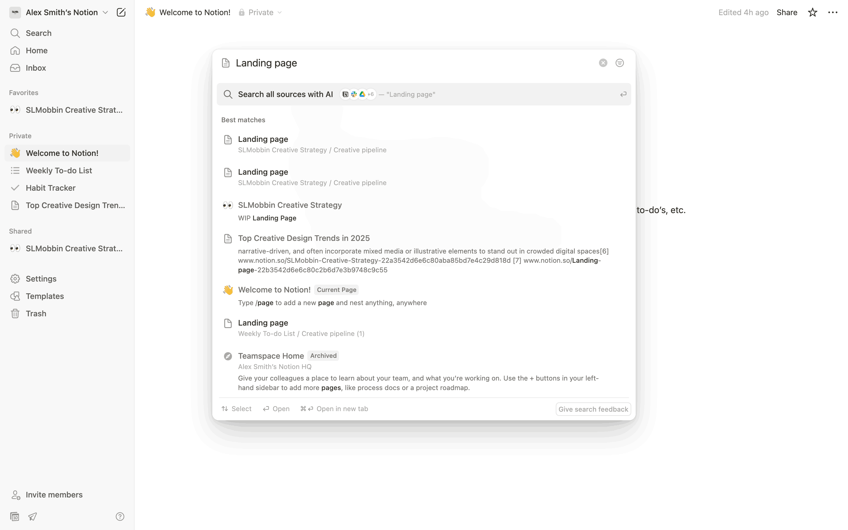Click Give search feedback button
The height and width of the screenshot is (530, 848).
point(593,409)
